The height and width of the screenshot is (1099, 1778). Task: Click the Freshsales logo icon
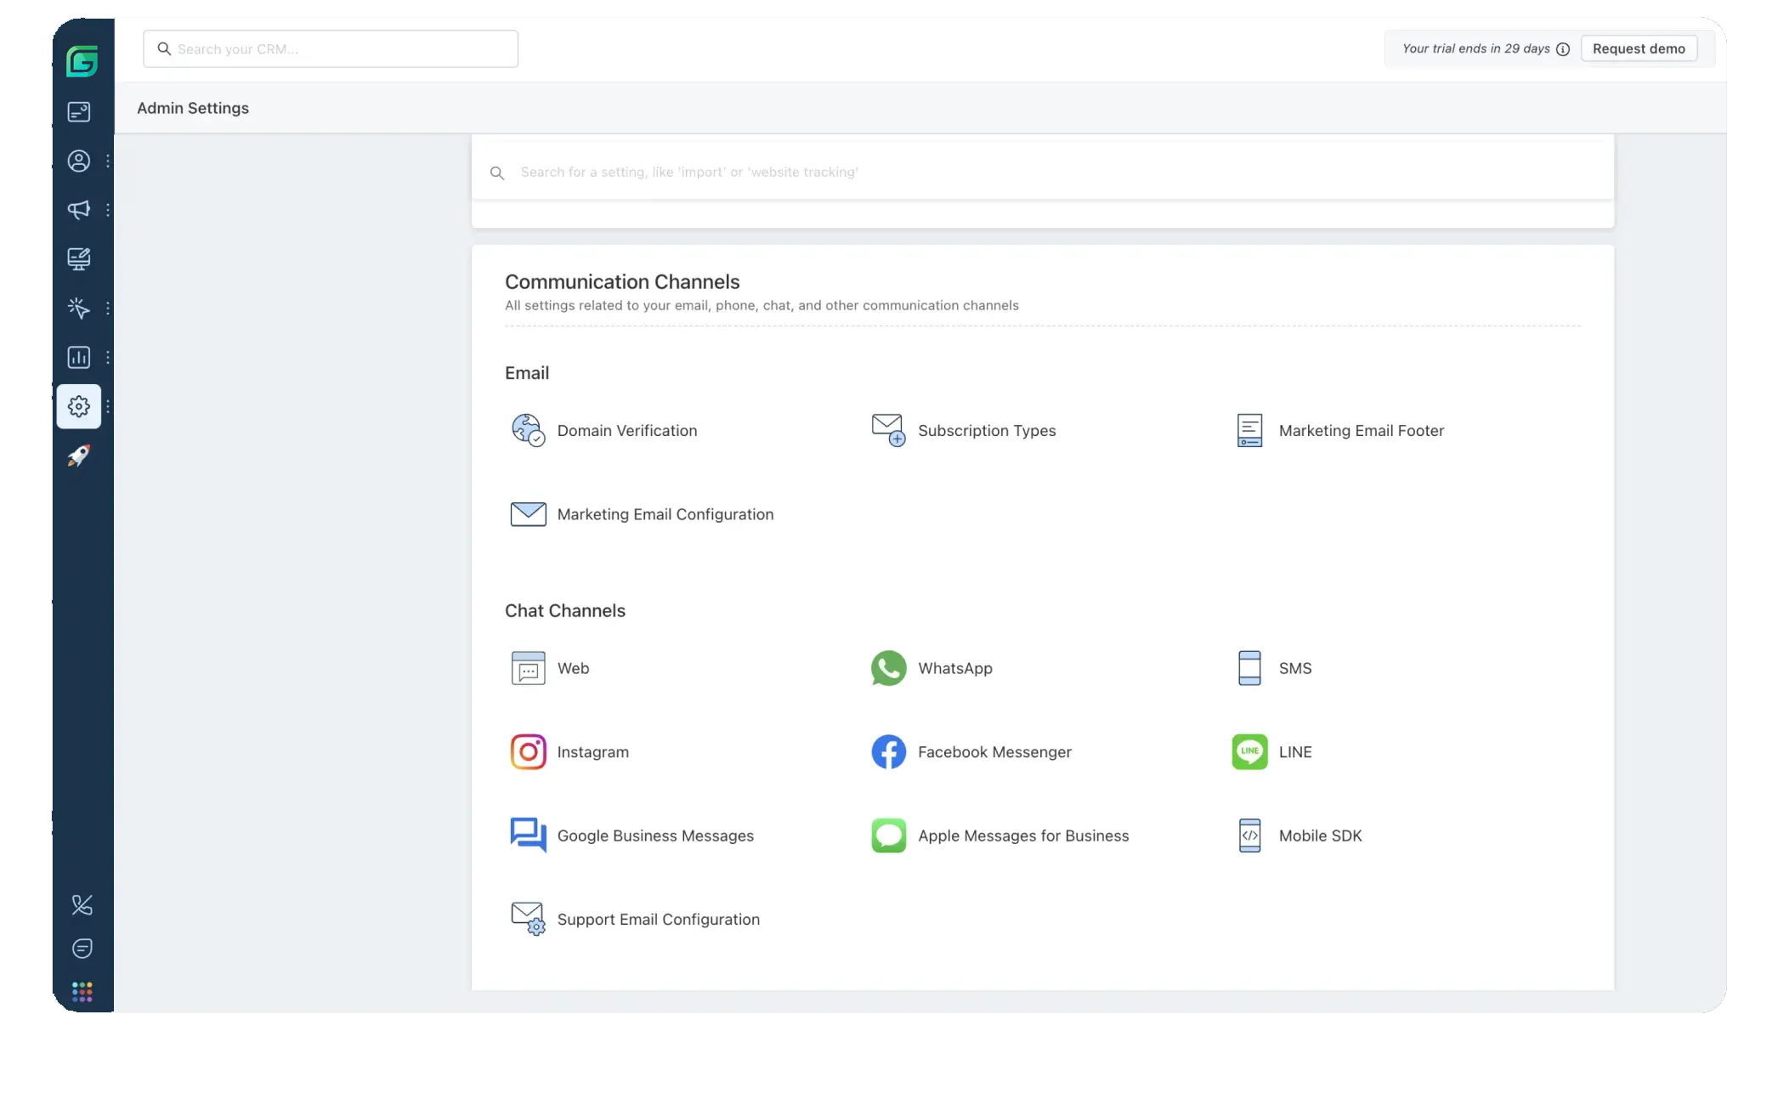click(x=82, y=60)
